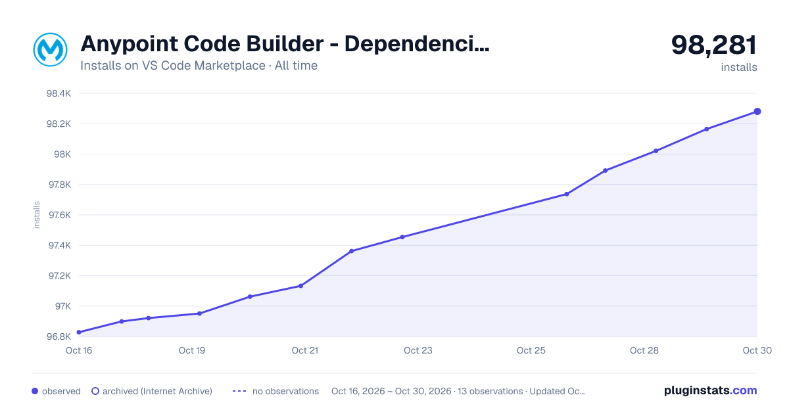789x414 pixels.
Task: Click the Anypoint Code Builder title text
Action: 285,44
